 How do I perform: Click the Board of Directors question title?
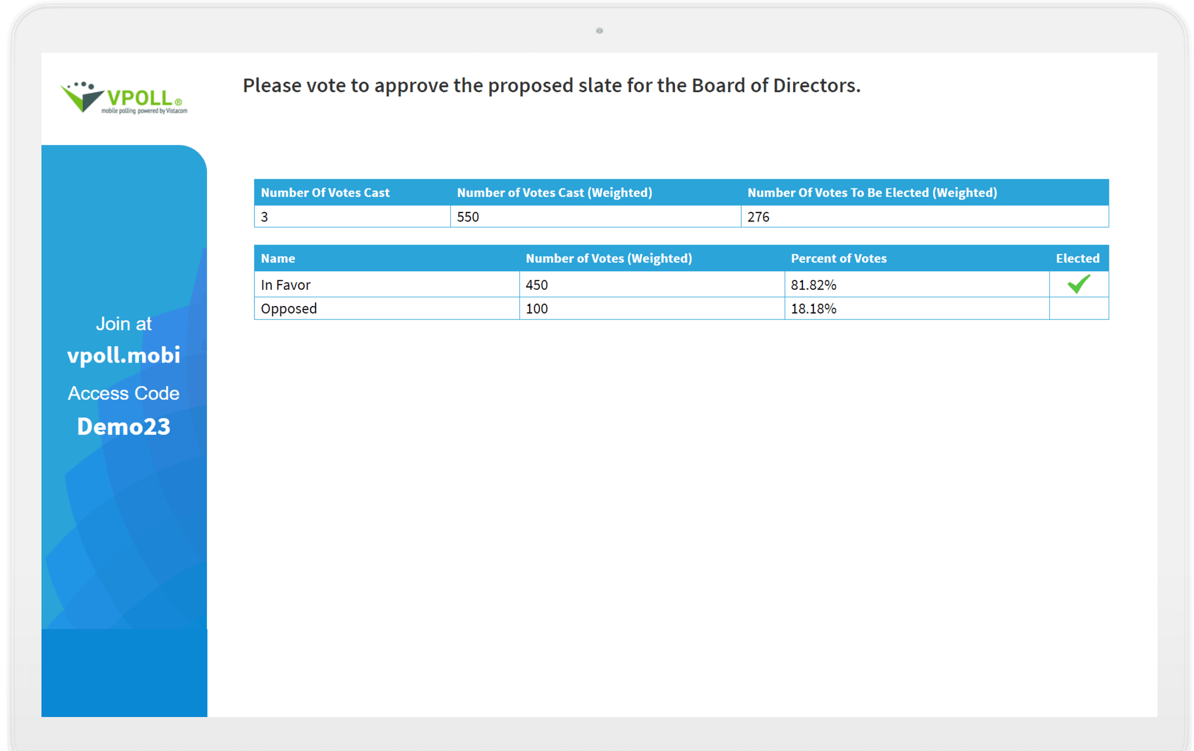coord(552,86)
